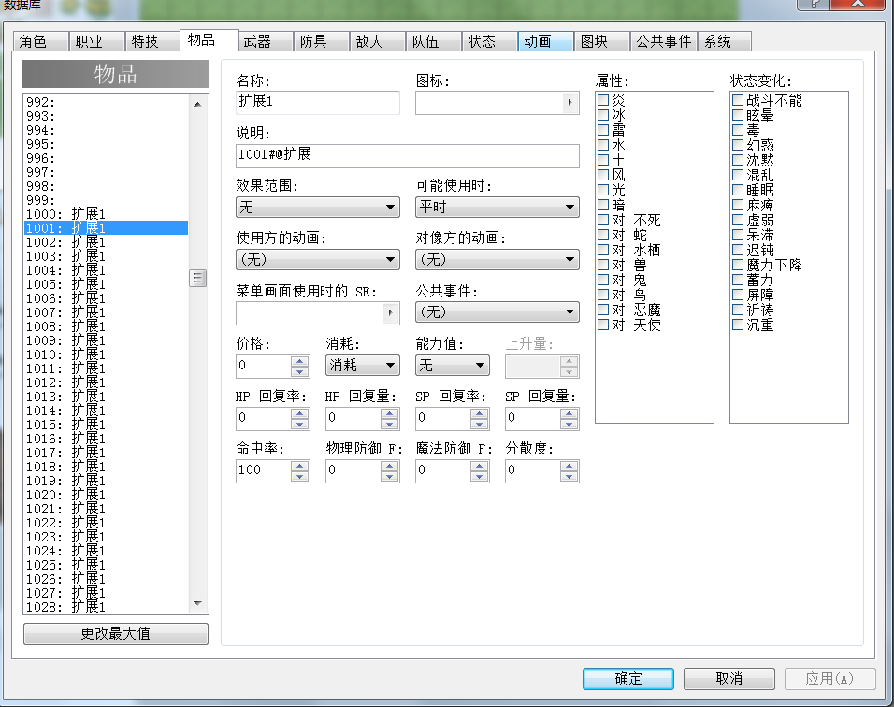The image size is (894, 707).
Task: Increase SP 回复率 with up arrow
Action: tap(480, 412)
